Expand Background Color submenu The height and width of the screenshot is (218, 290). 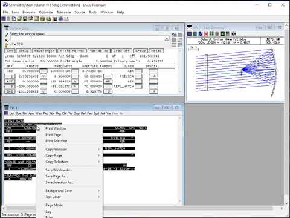point(69,191)
